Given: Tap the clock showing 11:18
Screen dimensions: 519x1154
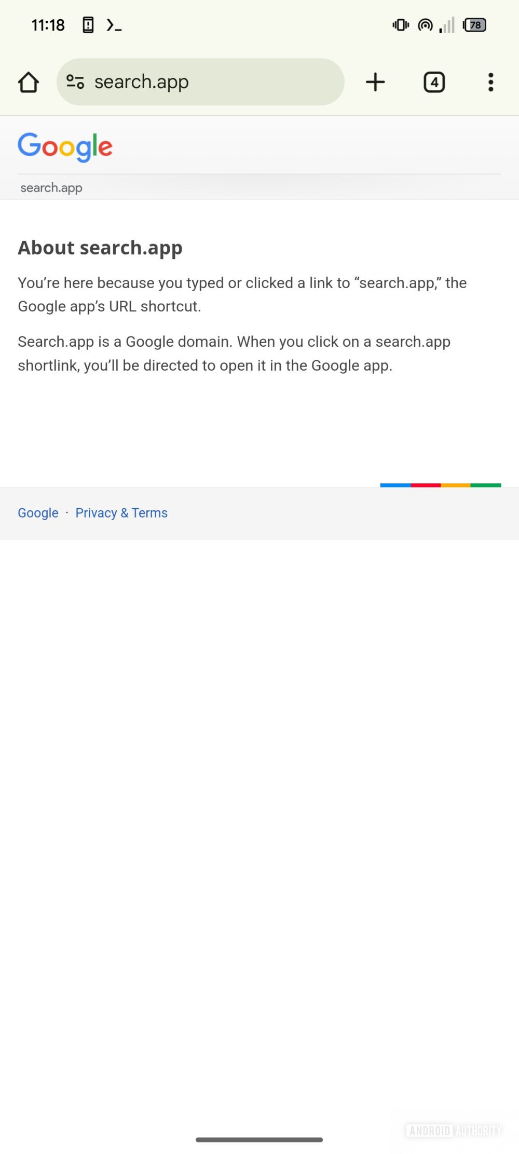Looking at the screenshot, I should pos(48,24).
